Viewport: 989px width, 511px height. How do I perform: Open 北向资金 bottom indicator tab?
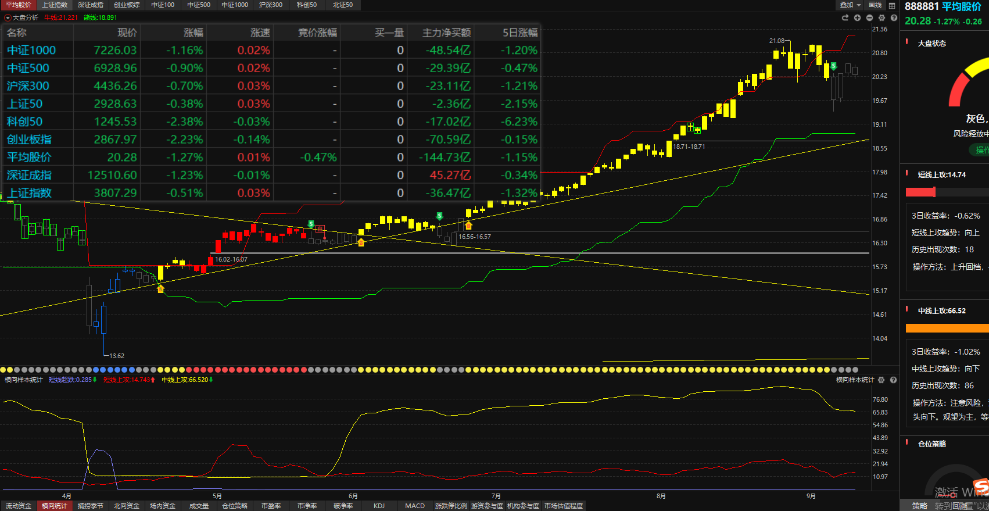(127, 506)
